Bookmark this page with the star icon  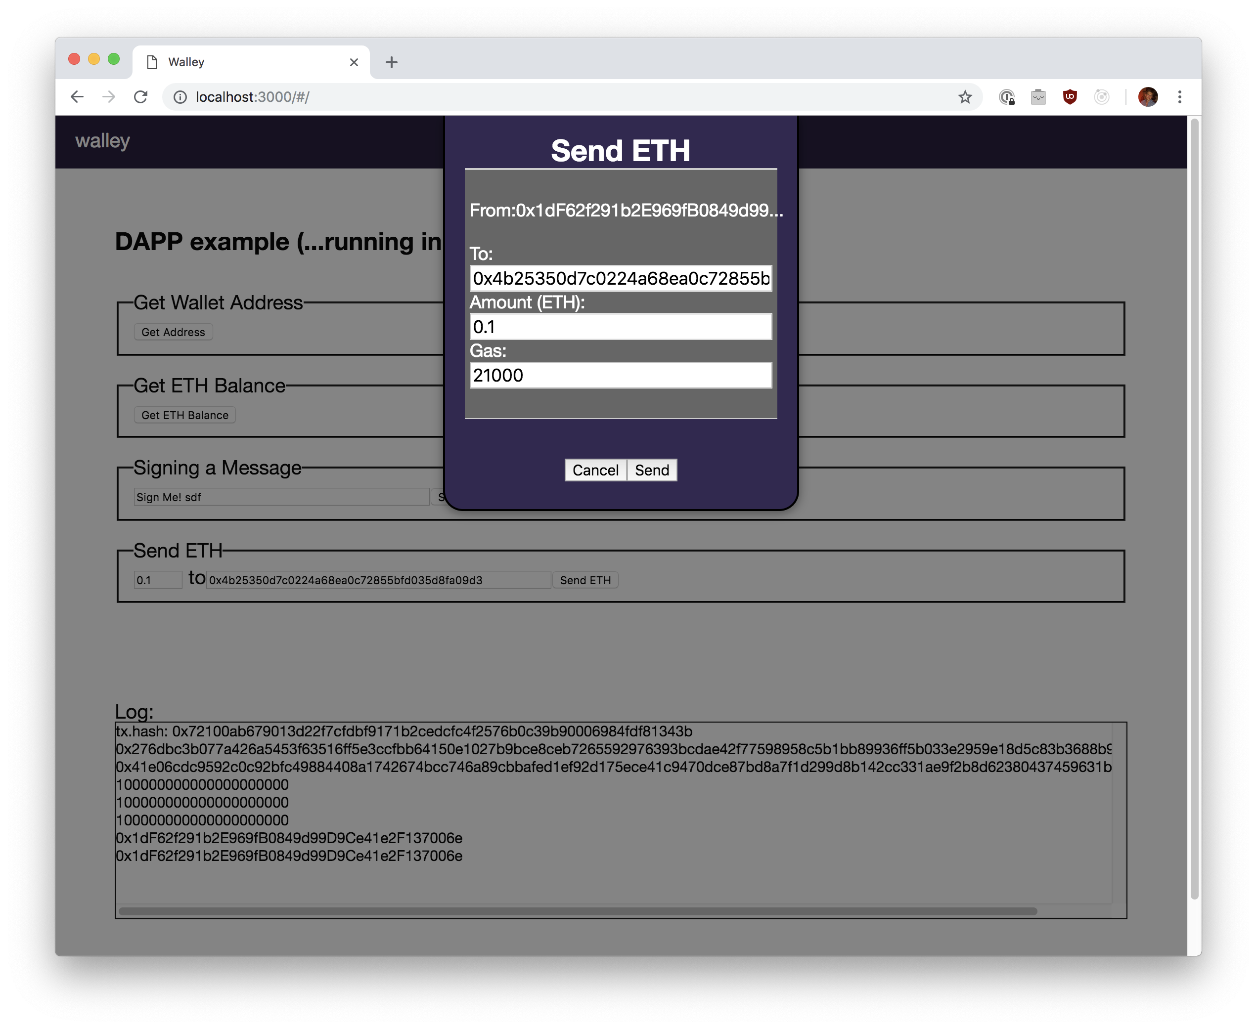coord(965,96)
